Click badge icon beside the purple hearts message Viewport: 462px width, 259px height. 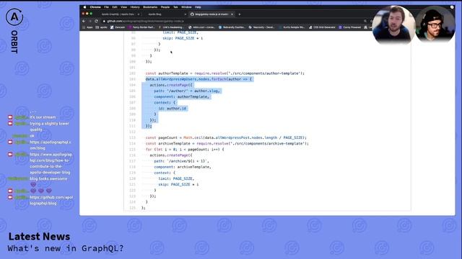10,191
